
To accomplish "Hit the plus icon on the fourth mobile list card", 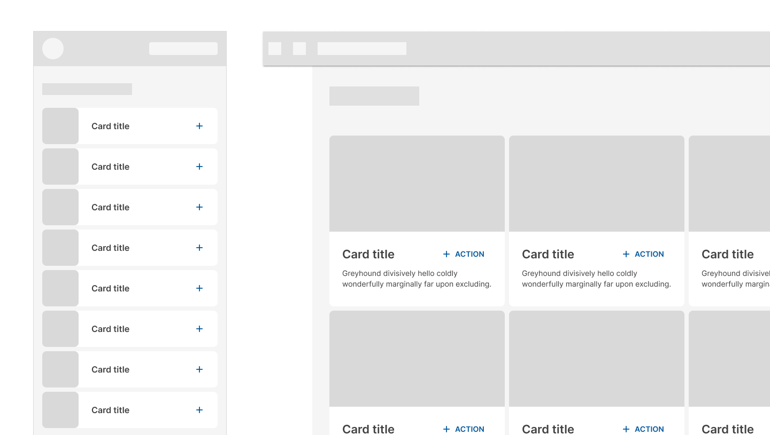I will point(199,248).
